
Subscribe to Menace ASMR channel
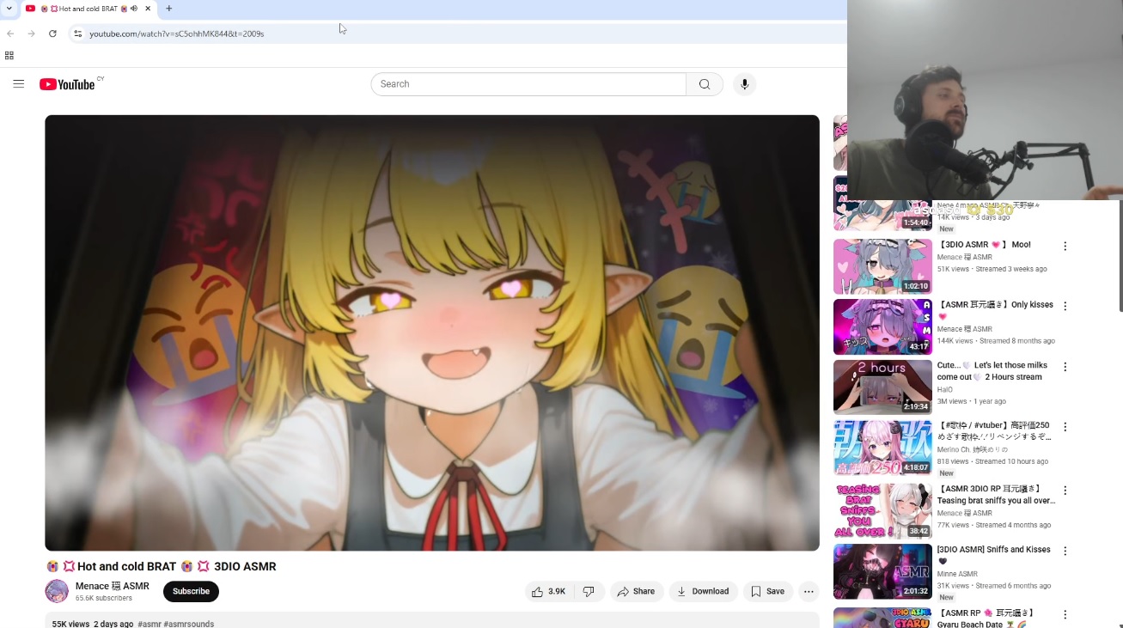191,591
